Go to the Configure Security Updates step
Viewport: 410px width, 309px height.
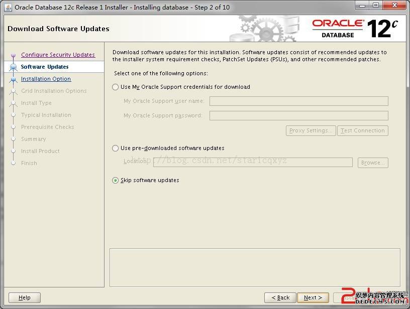click(x=58, y=55)
